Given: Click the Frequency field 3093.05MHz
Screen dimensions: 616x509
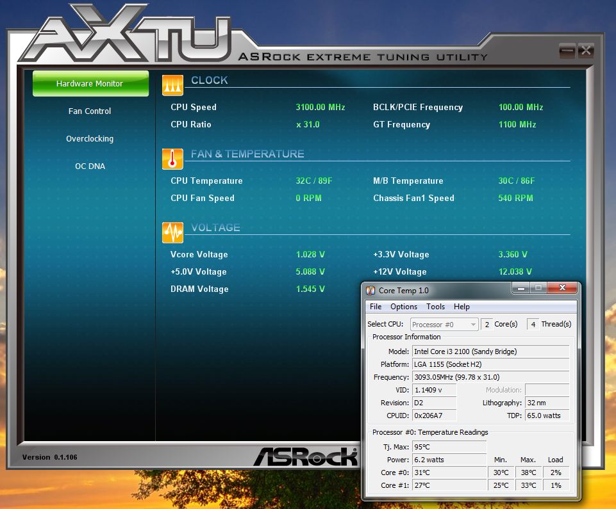Looking at the screenshot, I should 490,377.
